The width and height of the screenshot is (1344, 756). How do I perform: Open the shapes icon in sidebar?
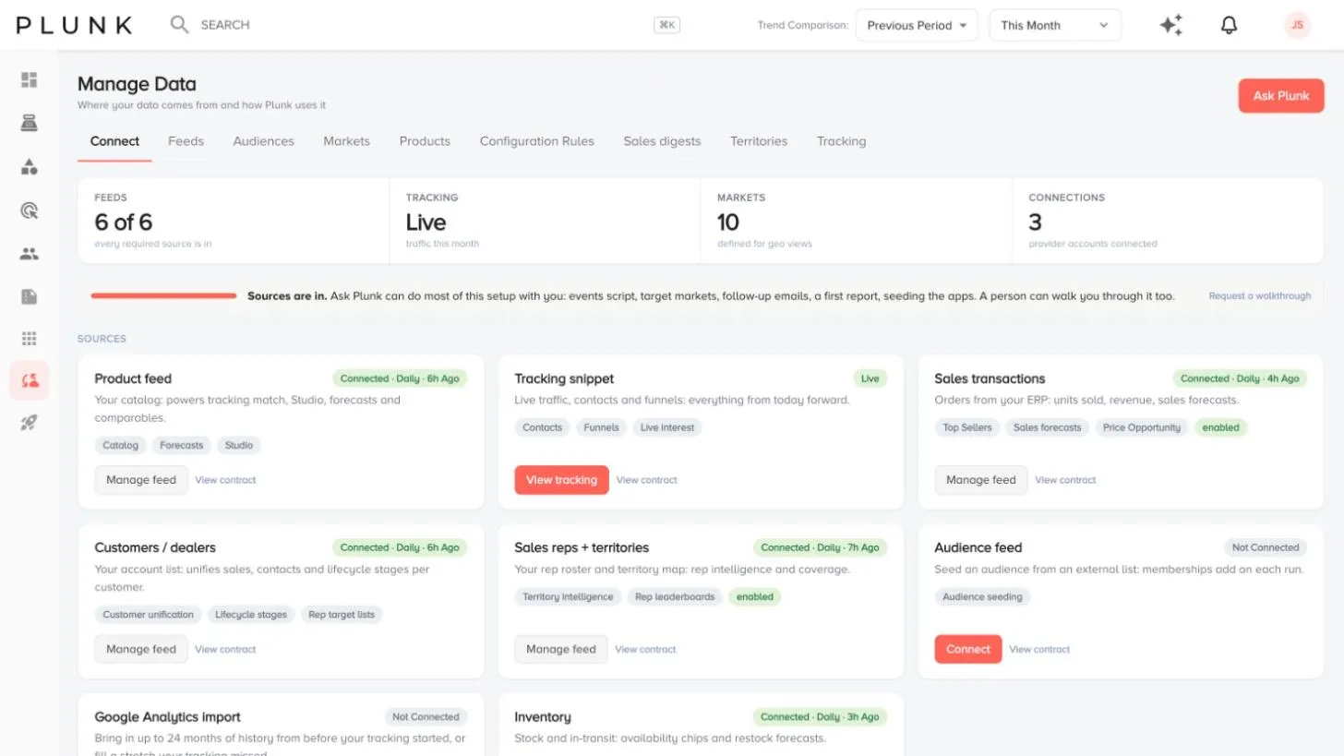point(29,167)
